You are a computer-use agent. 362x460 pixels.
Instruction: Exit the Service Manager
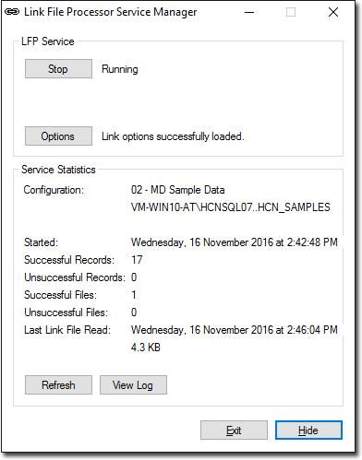[234, 431]
